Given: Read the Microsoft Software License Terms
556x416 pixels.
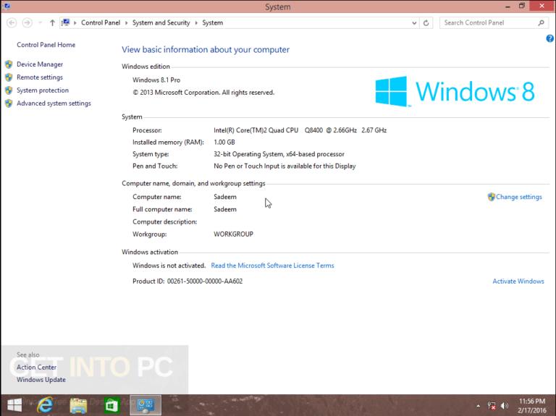Looking at the screenshot, I should click(272, 266).
